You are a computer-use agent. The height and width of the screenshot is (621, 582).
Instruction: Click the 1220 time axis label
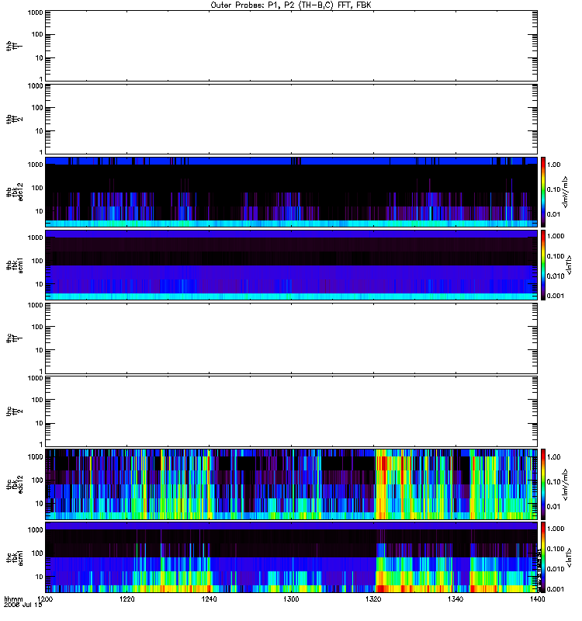click(x=126, y=598)
